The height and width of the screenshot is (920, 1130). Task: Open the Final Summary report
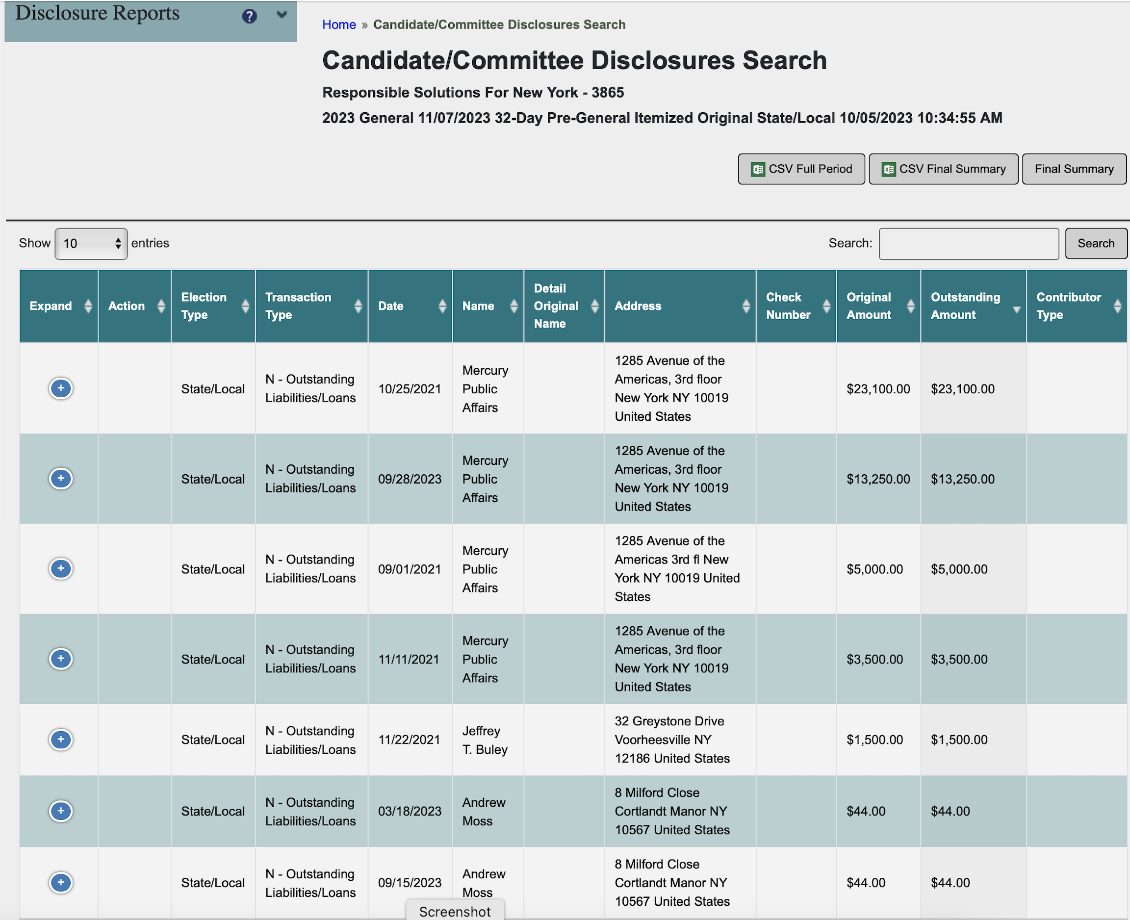point(1074,169)
